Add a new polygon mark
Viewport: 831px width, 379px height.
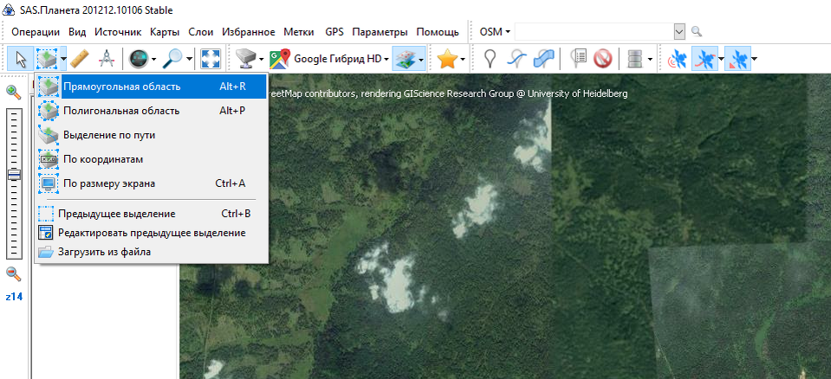(542, 59)
